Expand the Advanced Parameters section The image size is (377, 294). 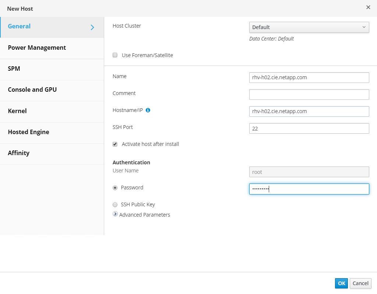tap(115, 214)
